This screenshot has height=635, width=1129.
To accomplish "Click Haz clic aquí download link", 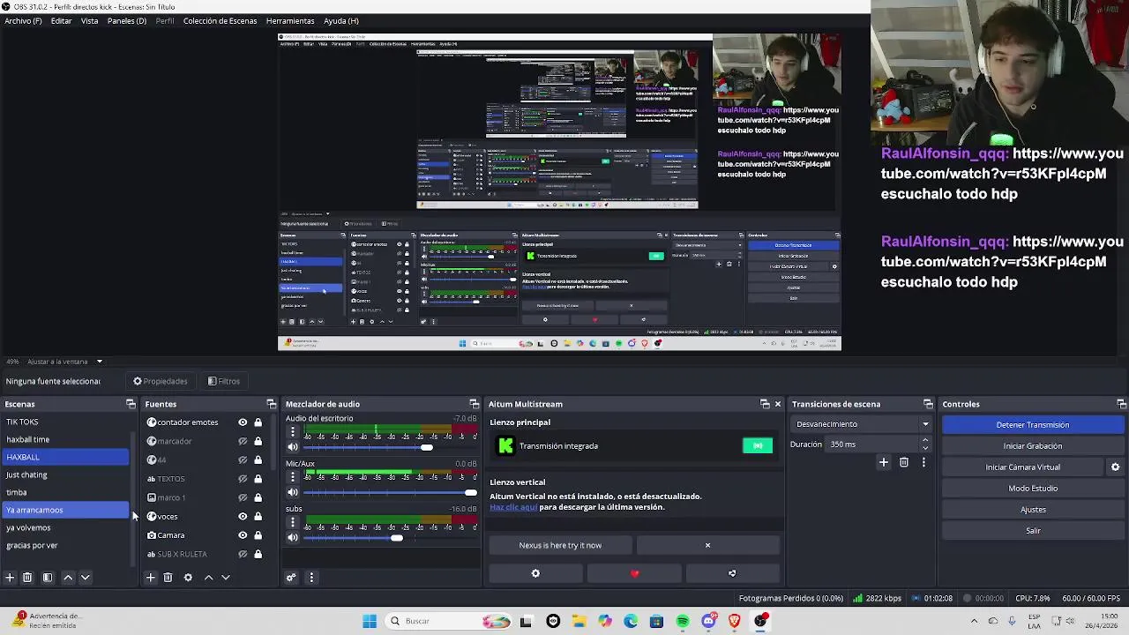I will point(513,507).
